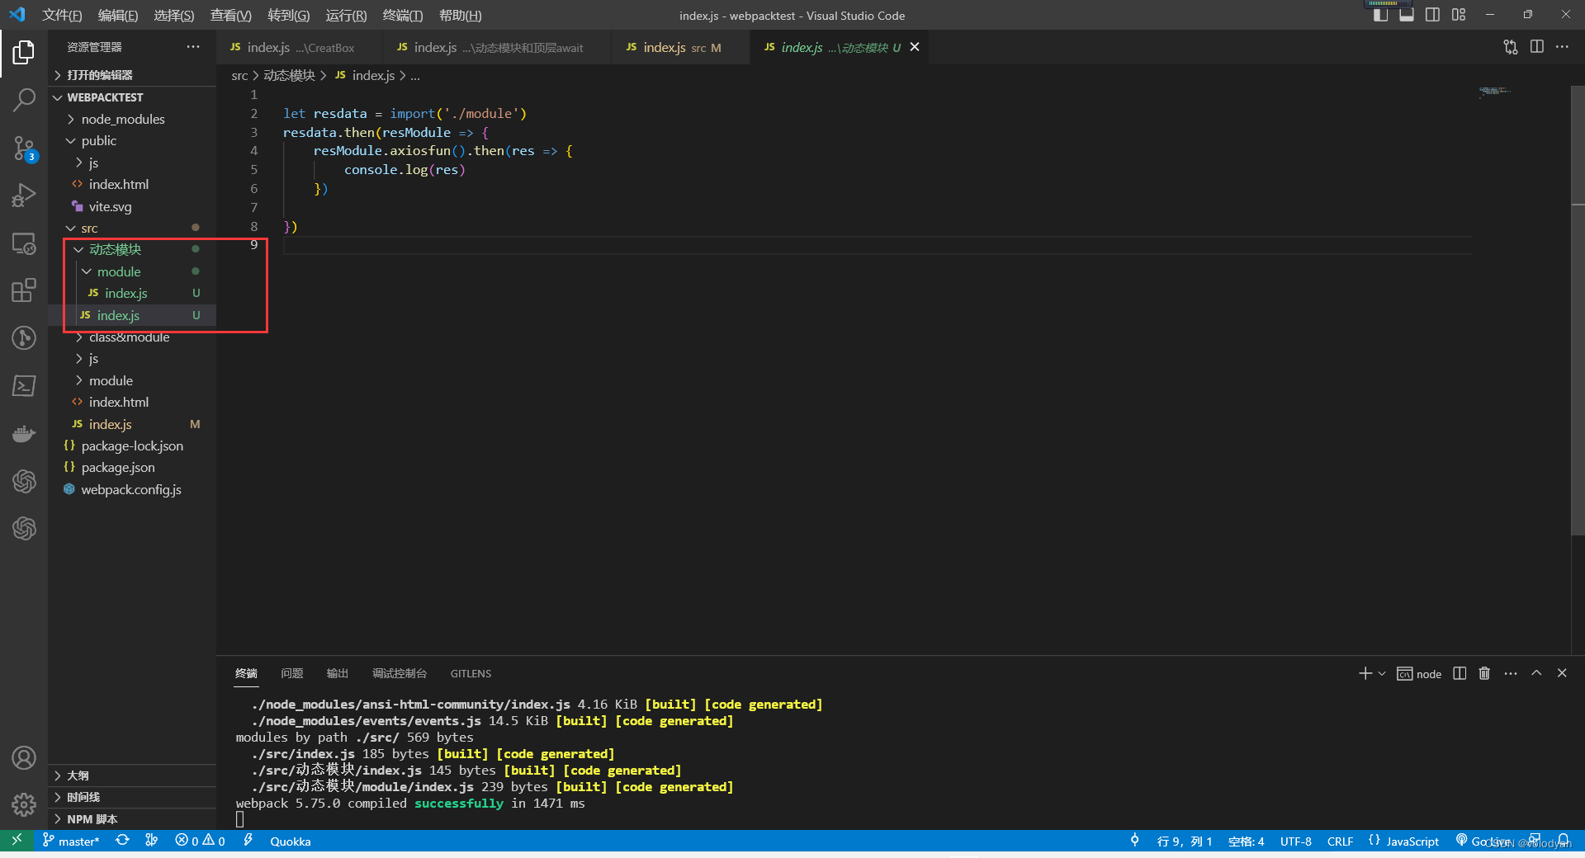Open the Search view in activity bar
The height and width of the screenshot is (858, 1585).
pyautogui.click(x=24, y=100)
